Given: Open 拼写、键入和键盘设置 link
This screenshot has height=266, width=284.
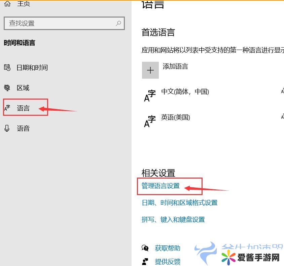Looking at the screenshot, I should 173,219.
